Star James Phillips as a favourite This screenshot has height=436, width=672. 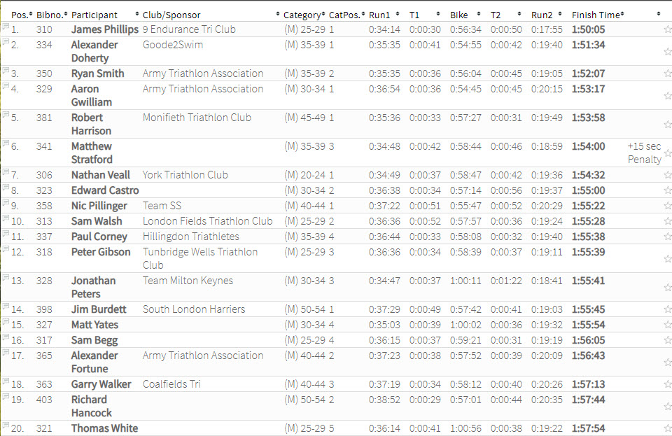point(668,29)
